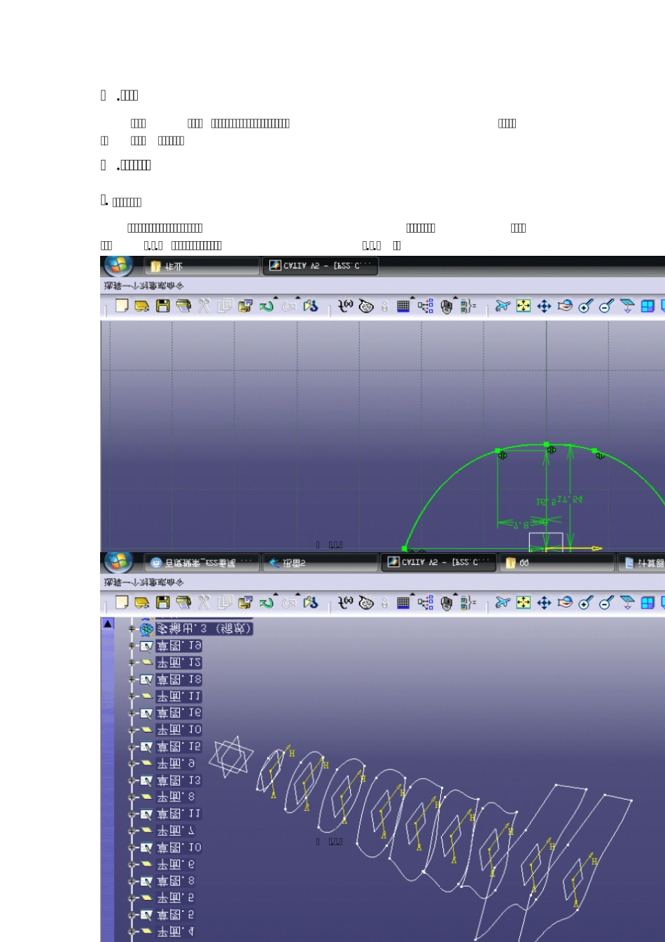Click multi-view quad window icon in lower CATIA
Screen dimensions: 665x942
(647, 602)
